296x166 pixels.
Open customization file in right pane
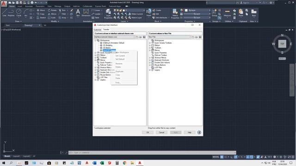coord(197,37)
